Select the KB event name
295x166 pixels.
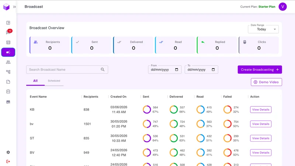coord(32,110)
